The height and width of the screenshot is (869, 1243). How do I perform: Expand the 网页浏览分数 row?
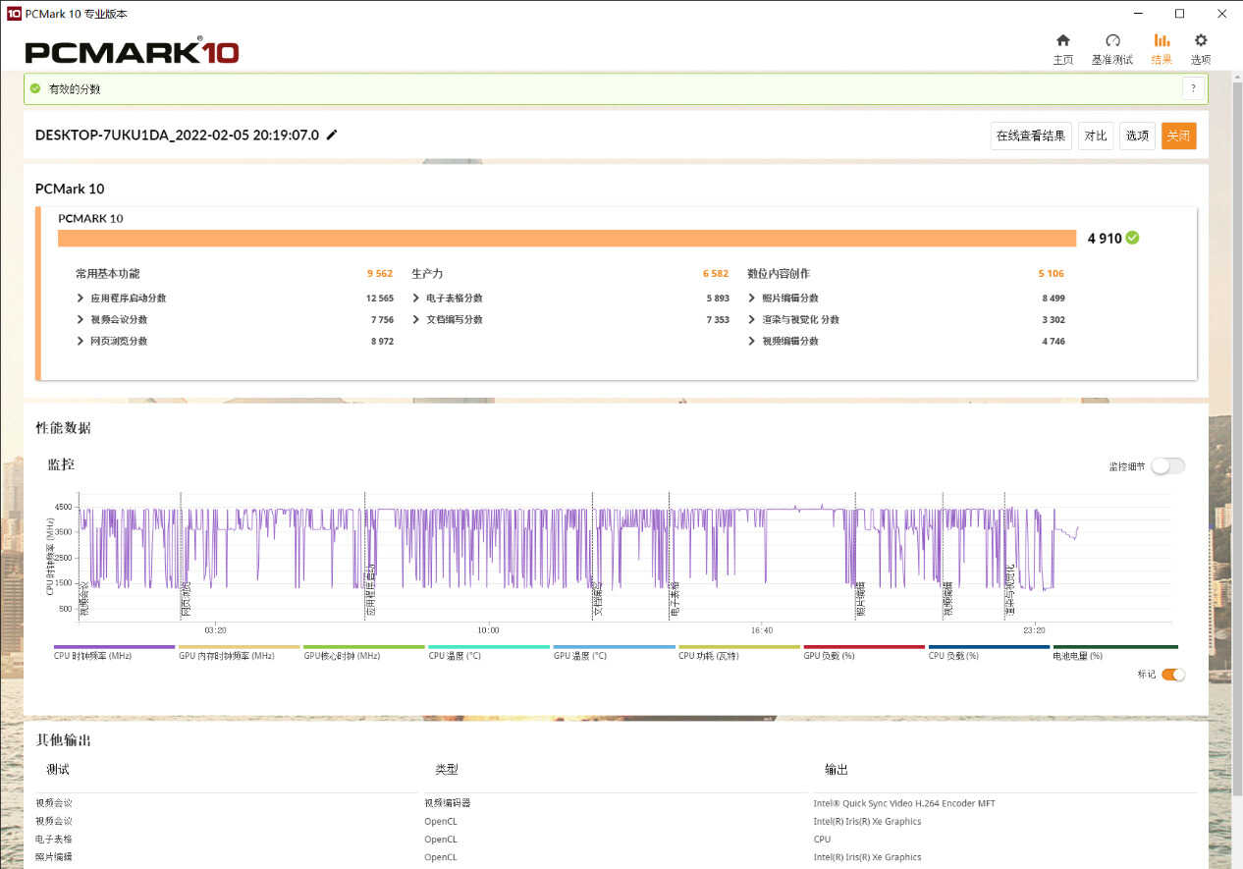point(81,342)
